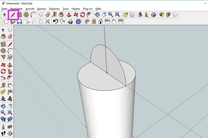This screenshot has height=138, width=208.
Task: Choose the Circle tool in the top toolbar
Action: (26, 15)
